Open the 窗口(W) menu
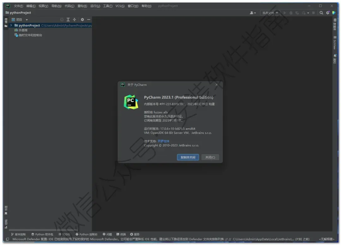Viewport: 341px width, 245px height. (133, 6)
